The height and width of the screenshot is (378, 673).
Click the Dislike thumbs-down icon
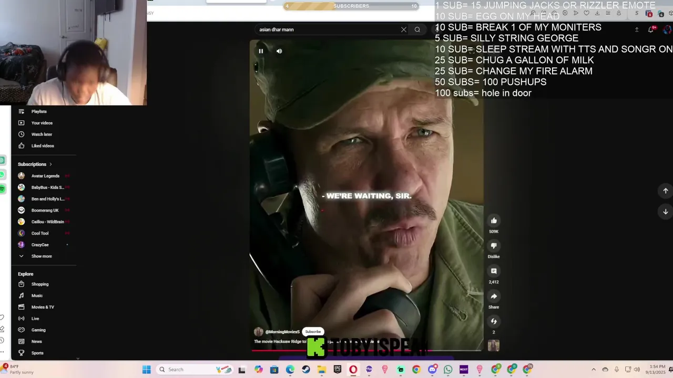(494, 246)
